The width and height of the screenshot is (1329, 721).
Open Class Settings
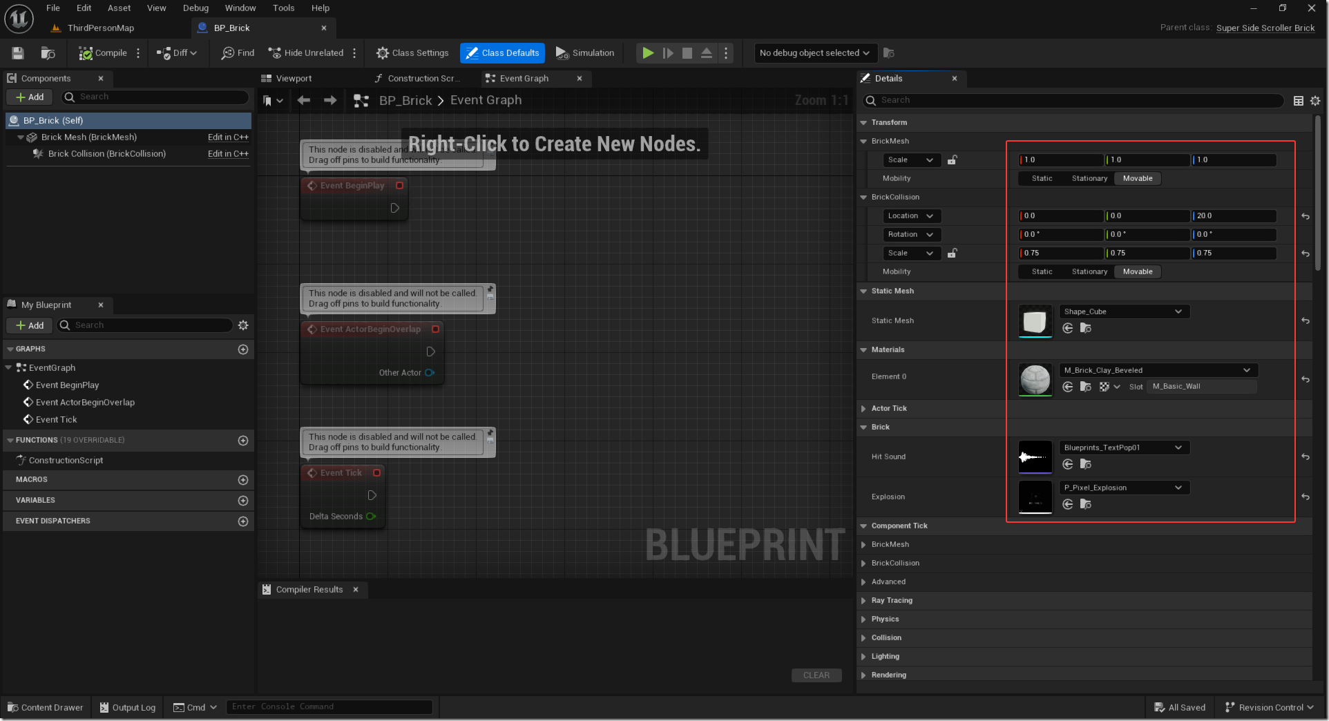click(412, 53)
